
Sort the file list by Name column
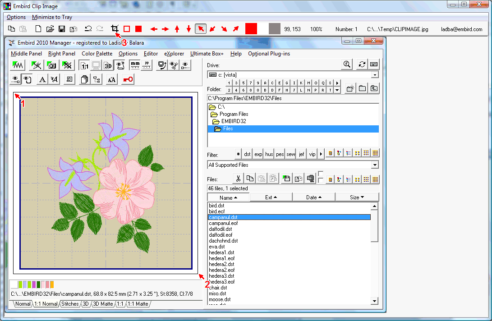pos(229,197)
